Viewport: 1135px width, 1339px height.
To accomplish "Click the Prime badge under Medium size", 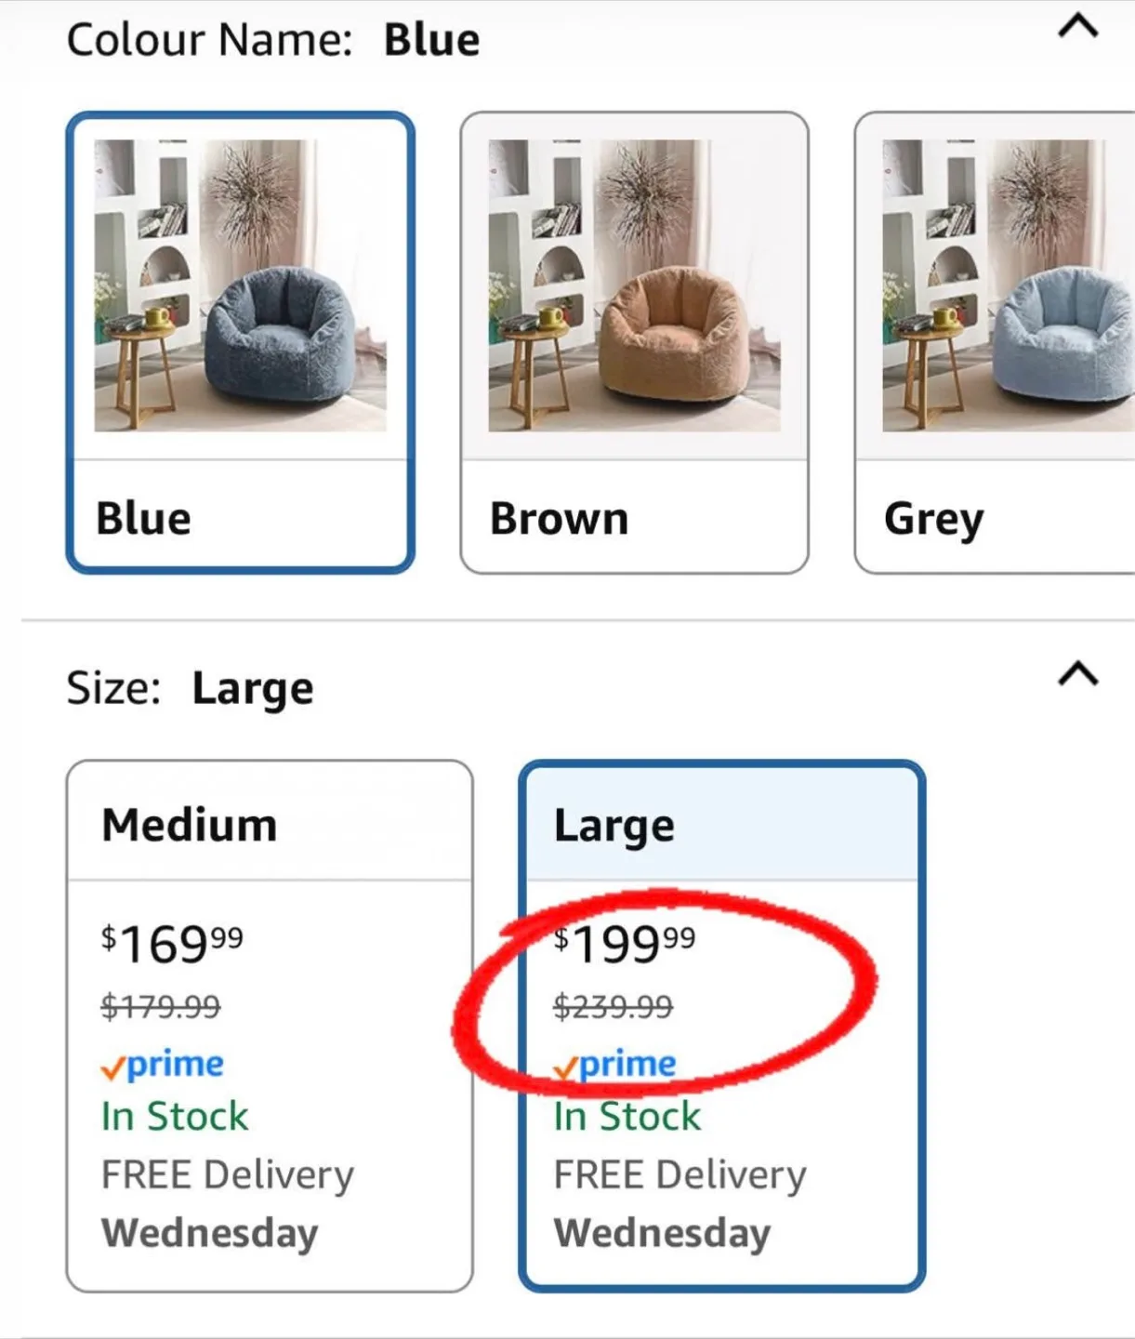I will coord(162,1064).
